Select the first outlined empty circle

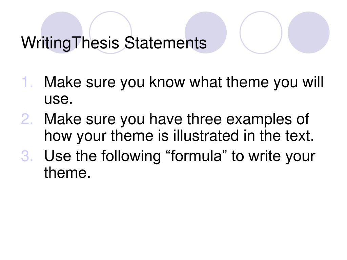point(110,32)
